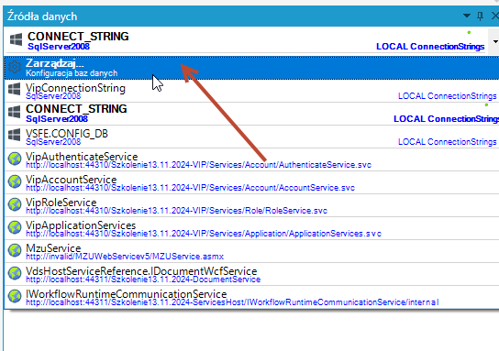The image size is (499, 351).
Task: Click the MZUService.asmx URL text
Action: coord(125,257)
